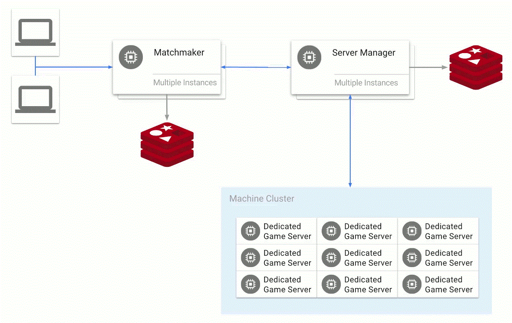512x323 pixels.
Task: Click the Machine Cluster heading label
Action: [x=262, y=198]
